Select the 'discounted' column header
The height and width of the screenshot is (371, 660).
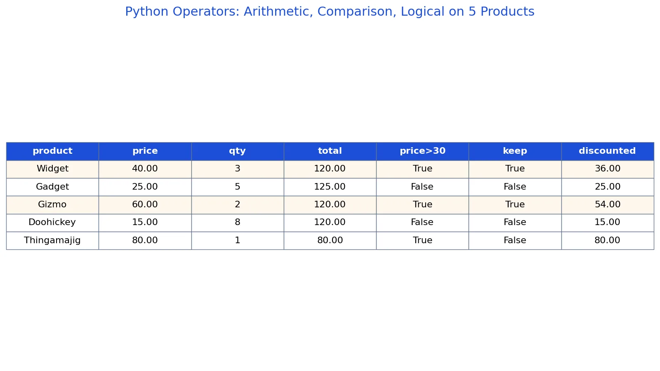(x=608, y=151)
